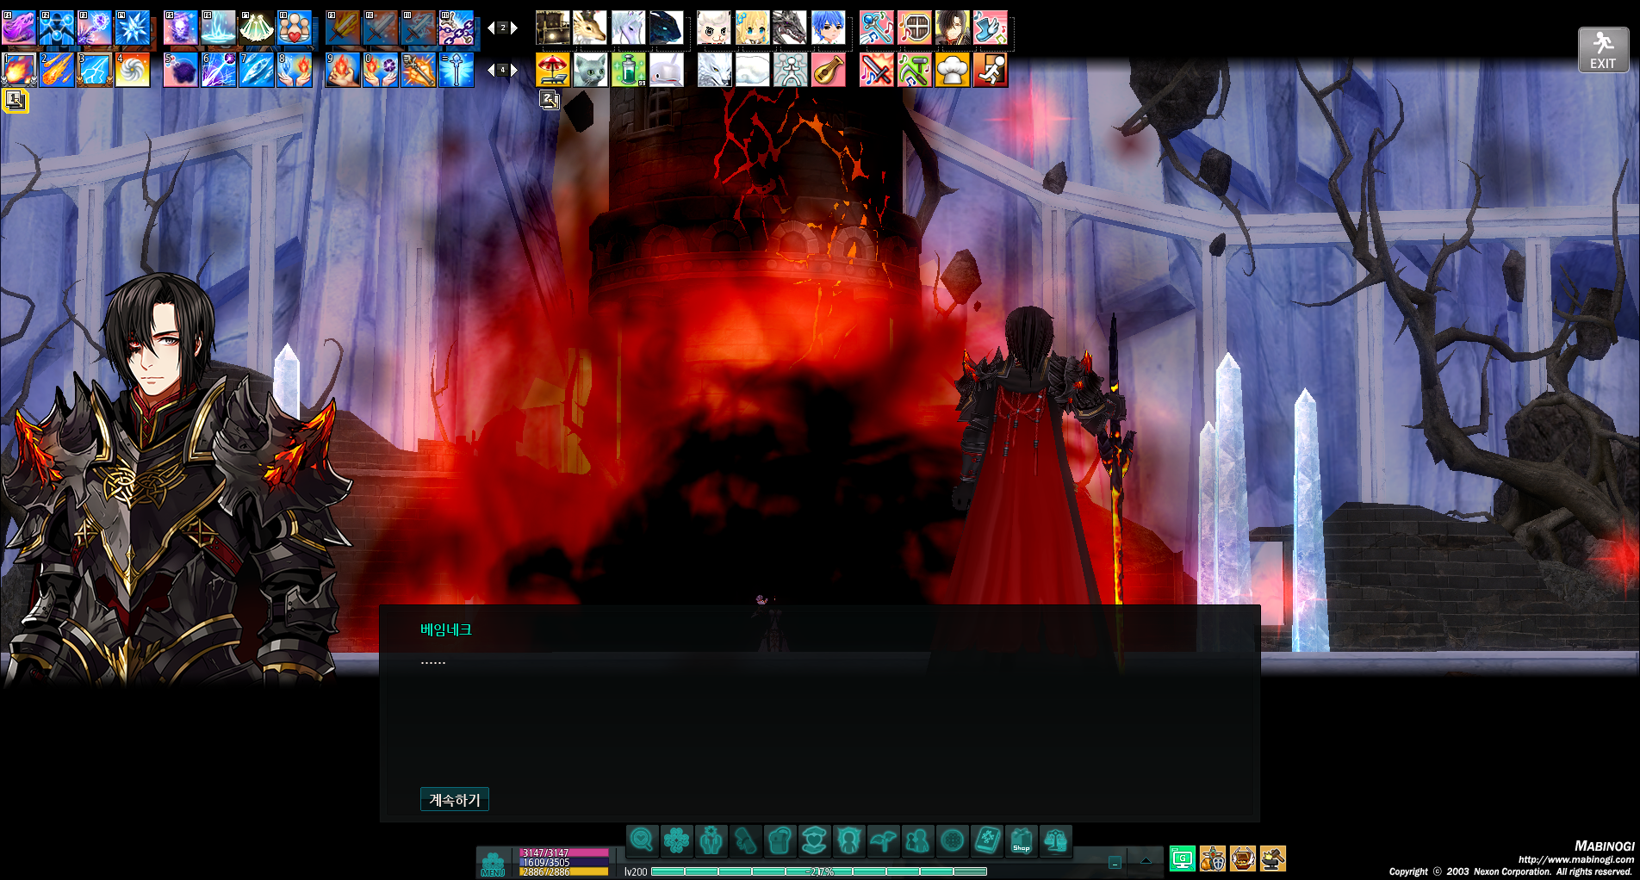Viewport: 1640px width, 880px height.
Task: Summon the white beluga whale pet
Action: coord(667,71)
